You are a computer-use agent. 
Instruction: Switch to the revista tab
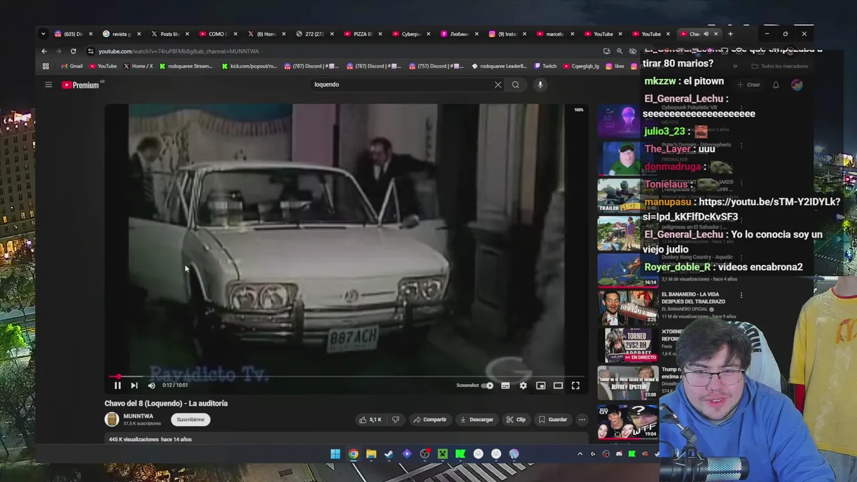point(122,34)
